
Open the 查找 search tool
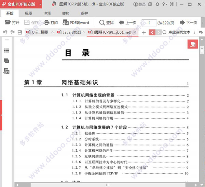(106, 23)
